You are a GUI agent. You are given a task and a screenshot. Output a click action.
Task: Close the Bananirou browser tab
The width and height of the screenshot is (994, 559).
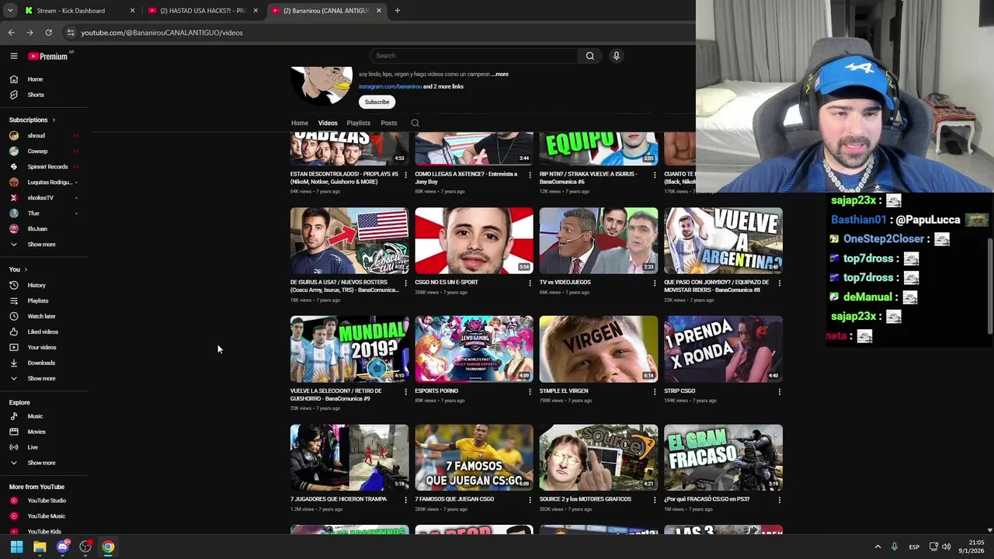point(379,11)
